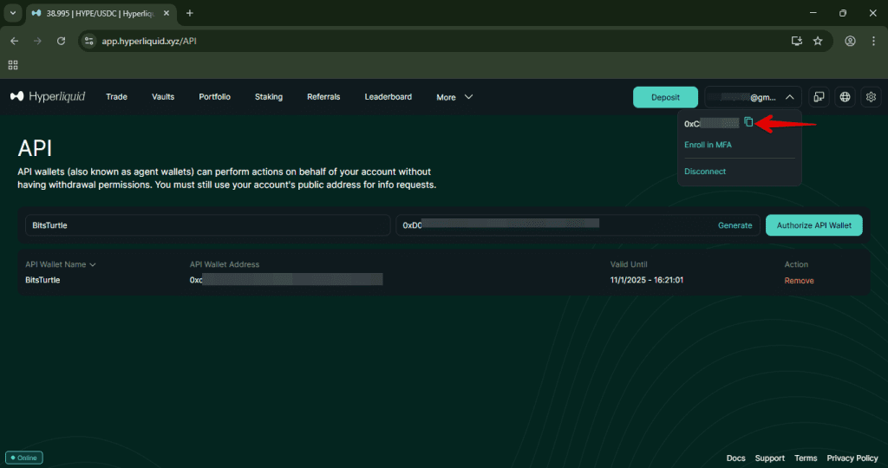Bookmark this page with star icon

(x=818, y=41)
